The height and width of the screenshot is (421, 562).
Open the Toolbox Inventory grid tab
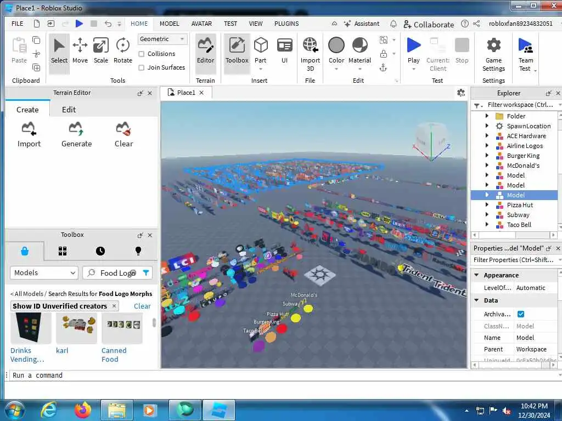(x=63, y=251)
